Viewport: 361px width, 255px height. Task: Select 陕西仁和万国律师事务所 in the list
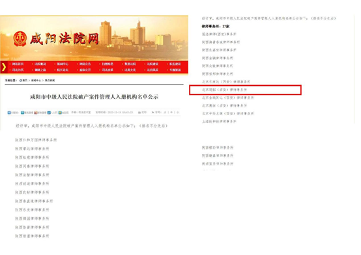(36, 140)
